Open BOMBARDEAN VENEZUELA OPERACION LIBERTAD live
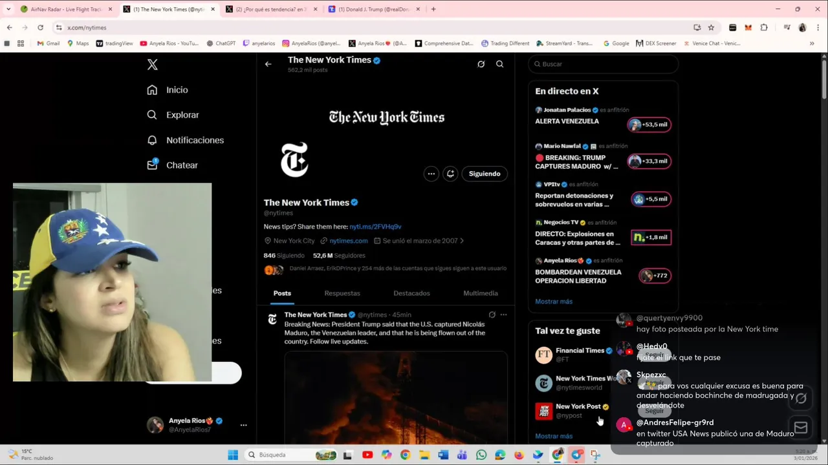This screenshot has width=828, height=465. click(603, 271)
